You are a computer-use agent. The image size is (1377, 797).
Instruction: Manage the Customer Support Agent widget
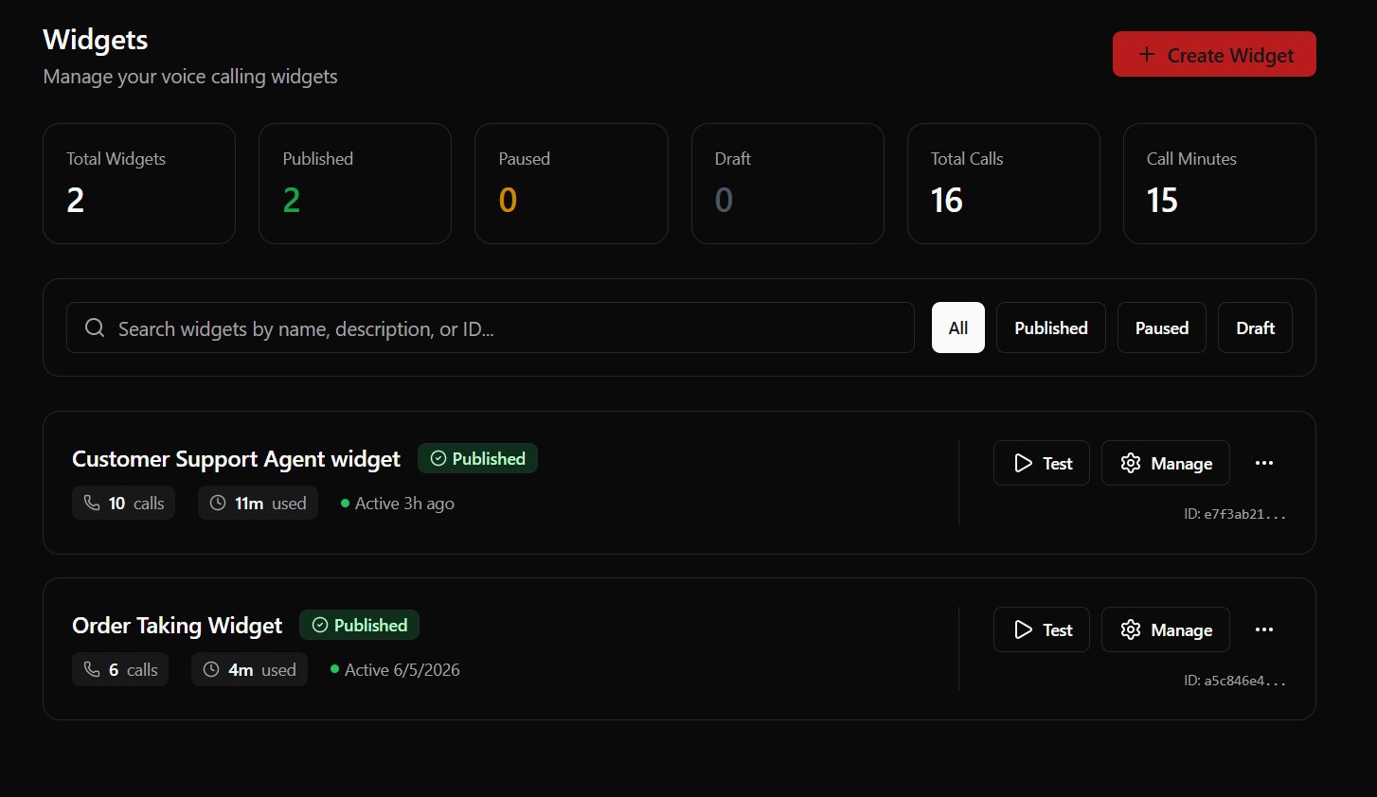1166,463
